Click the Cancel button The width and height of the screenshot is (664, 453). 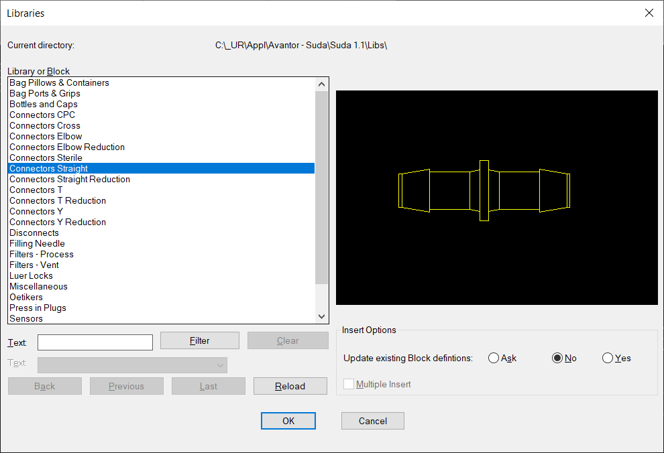373,421
